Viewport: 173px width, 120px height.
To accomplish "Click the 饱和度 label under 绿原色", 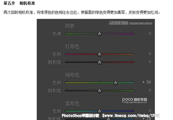I will [55, 91].
